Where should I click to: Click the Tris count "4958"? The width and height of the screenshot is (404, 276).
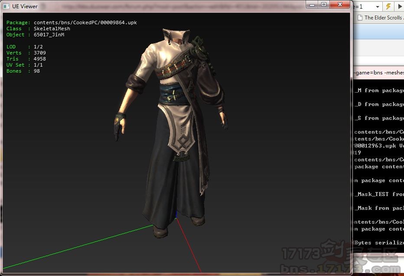pyautogui.click(x=40, y=59)
